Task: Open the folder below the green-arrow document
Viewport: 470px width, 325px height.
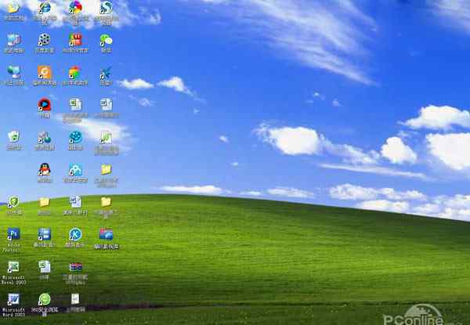Action: (106, 169)
